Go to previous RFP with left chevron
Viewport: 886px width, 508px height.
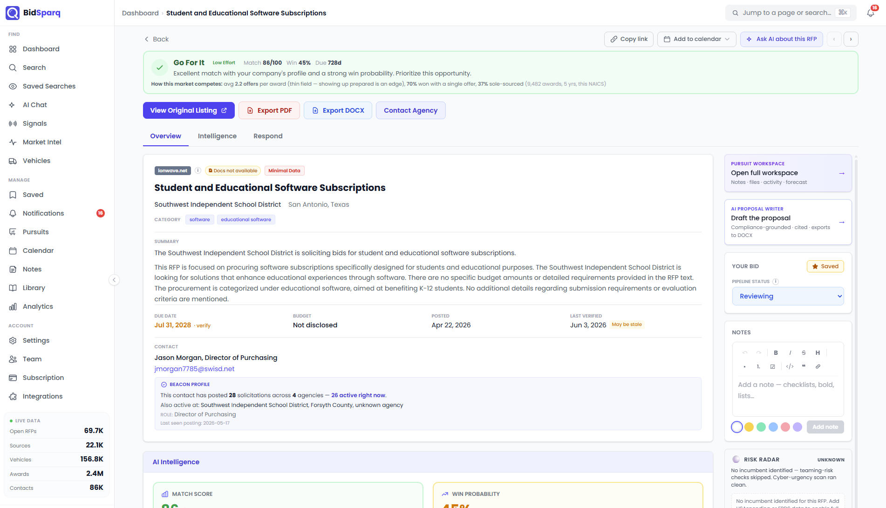834,39
